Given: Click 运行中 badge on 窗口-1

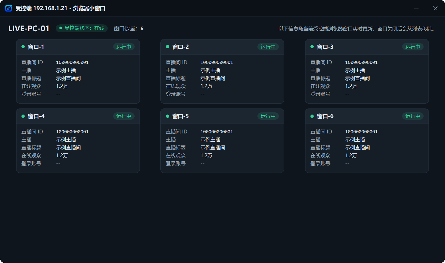Looking at the screenshot, I should (x=124, y=47).
